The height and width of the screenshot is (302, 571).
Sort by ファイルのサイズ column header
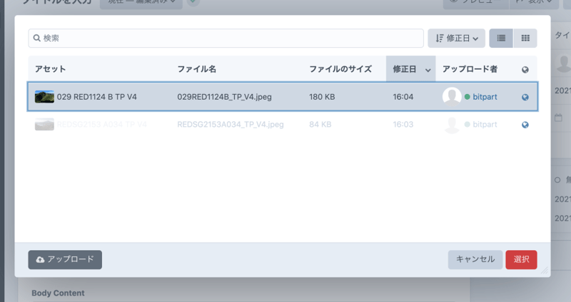pyautogui.click(x=340, y=69)
